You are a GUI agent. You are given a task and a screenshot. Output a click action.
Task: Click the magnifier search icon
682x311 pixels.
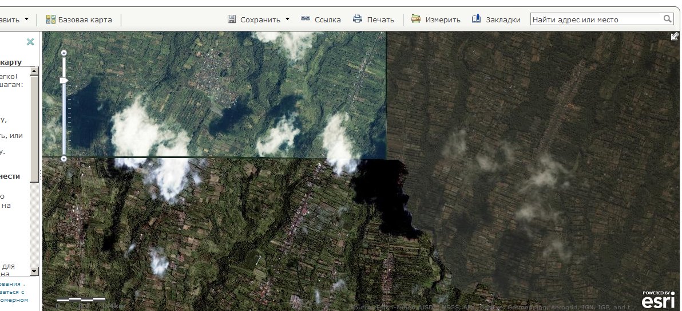pyautogui.click(x=668, y=19)
